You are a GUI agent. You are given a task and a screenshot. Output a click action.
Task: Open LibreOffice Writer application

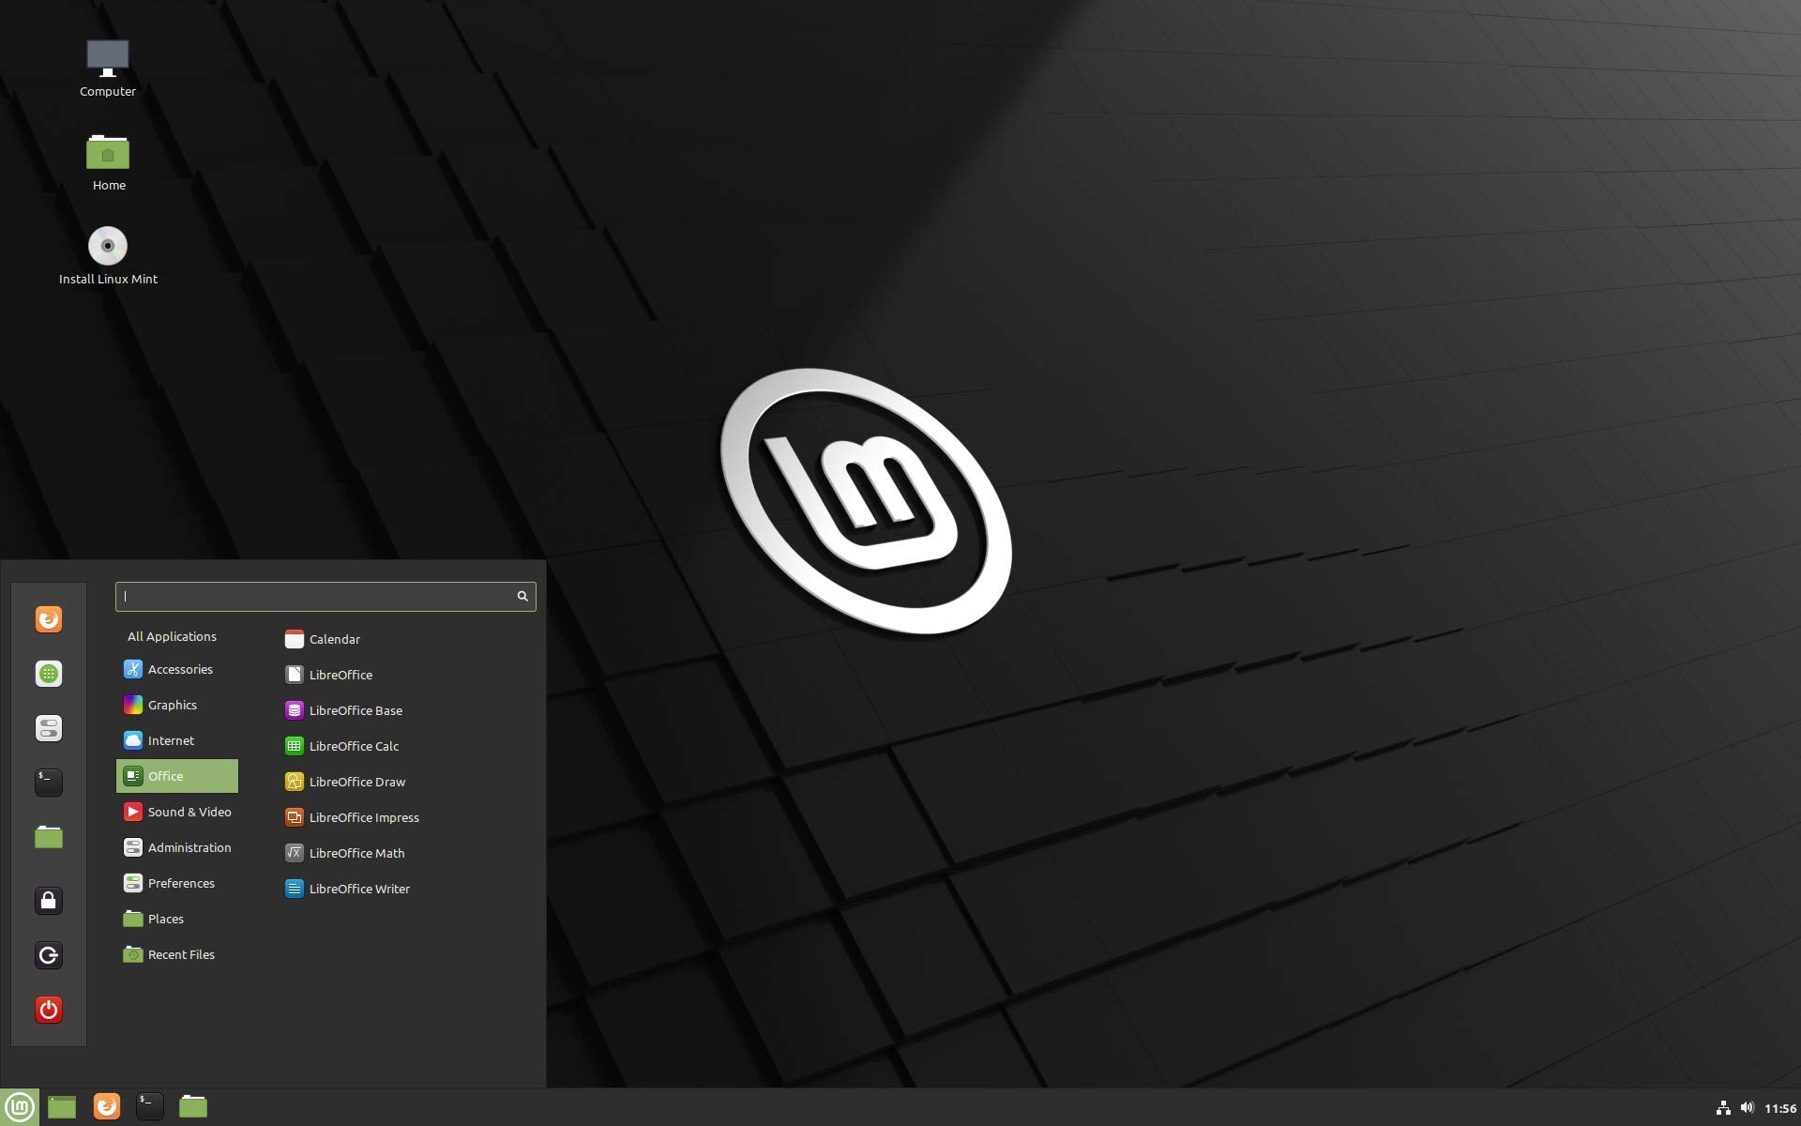359,889
